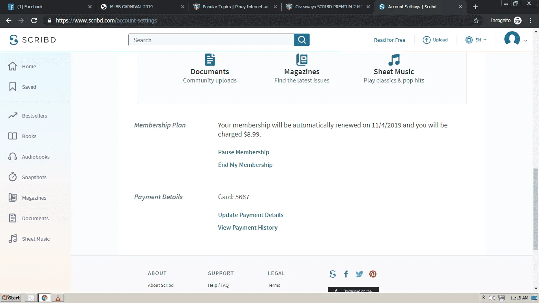Click the Books open-book icon
539x303 pixels.
[x=13, y=136]
